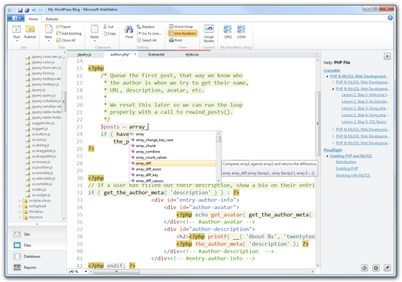The height and width of the screenshot is (282, 402).
Task: Click the .COM server icon
Action: (241, 32)
